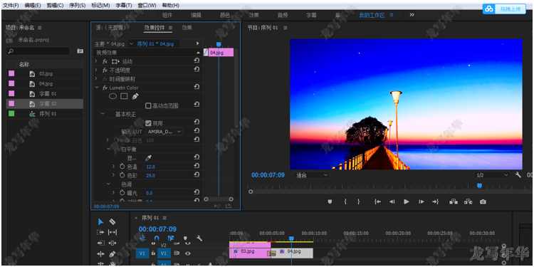Open the 标记(M) menu
Viewport: 534px width, 267px height.
point(100,6)
